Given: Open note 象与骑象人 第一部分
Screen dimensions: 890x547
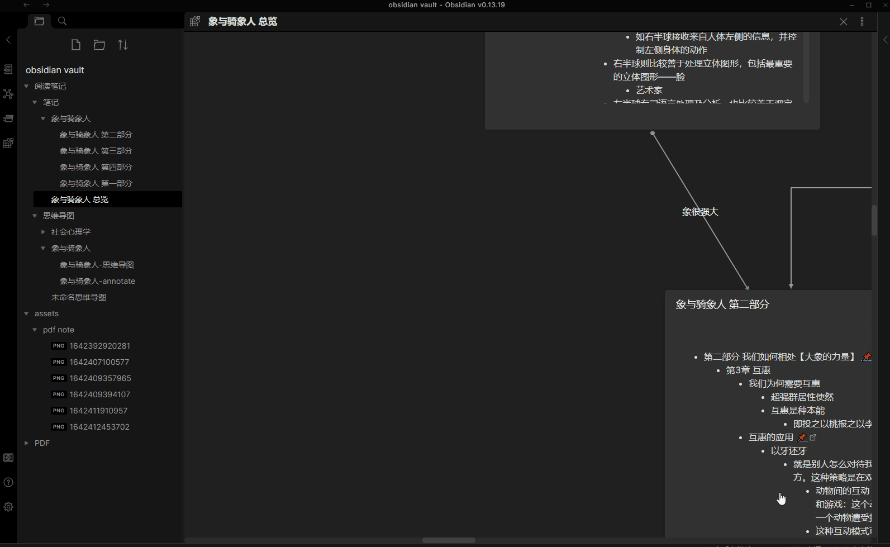Looking at the screenshot, I should pyautogui.click(x=96, y=183).
